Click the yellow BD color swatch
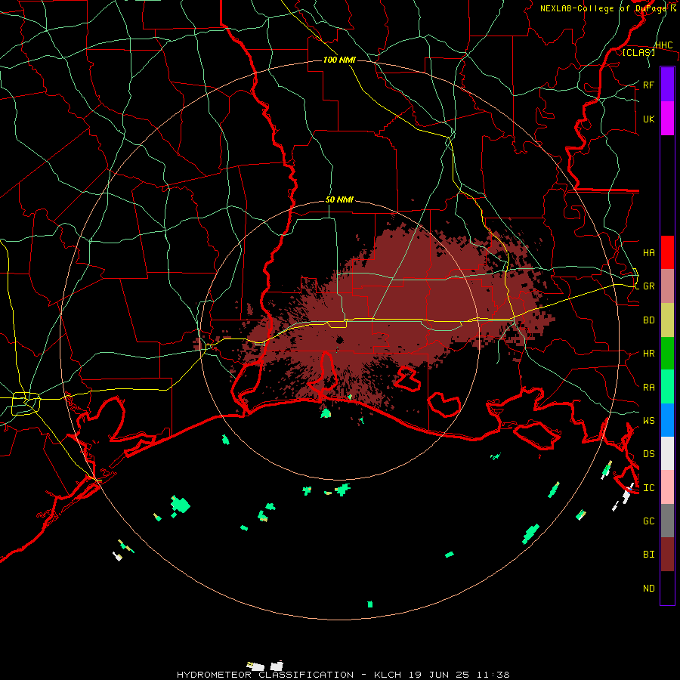This screenshot has height=680, width=680. click(667, 320)
